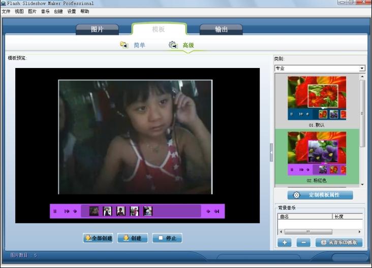The height and width of the screenshot is (268, 372).
Task: Open the 类别 dropdown showing 专业
Action: click(x=320, y=68)
